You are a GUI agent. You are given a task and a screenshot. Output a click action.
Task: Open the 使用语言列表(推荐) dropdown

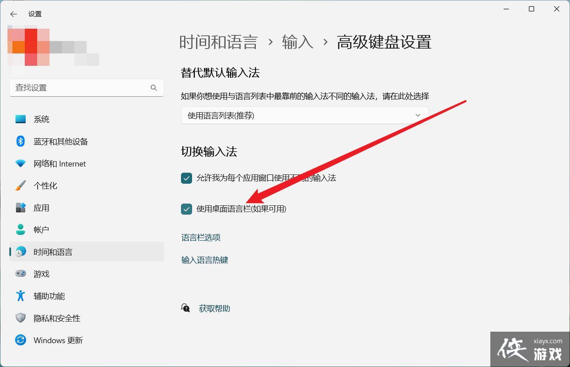304,115
